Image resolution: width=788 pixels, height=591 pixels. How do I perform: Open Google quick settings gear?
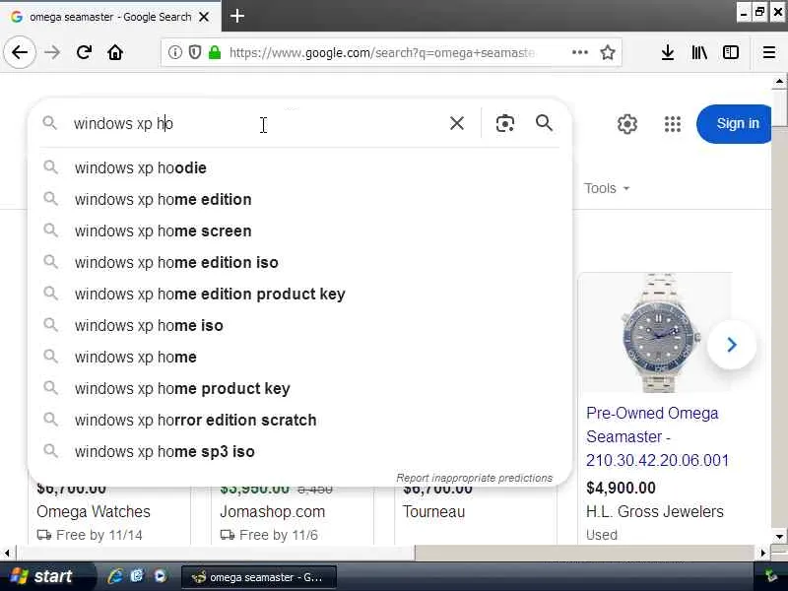(x=627, y=124)
